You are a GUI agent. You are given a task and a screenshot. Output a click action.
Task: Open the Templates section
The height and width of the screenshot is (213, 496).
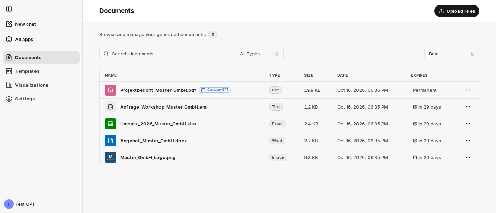tap(41, 71)
